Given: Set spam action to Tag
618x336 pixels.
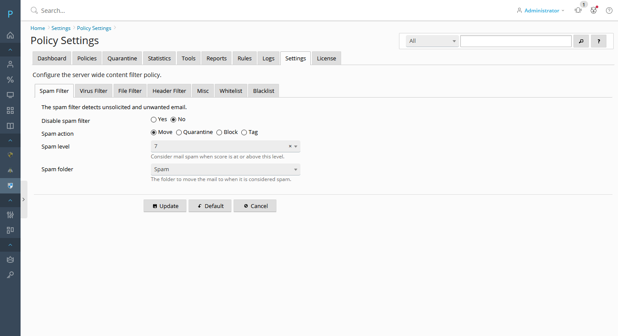Looking at the screenshot, I should [x=244, y=133].
